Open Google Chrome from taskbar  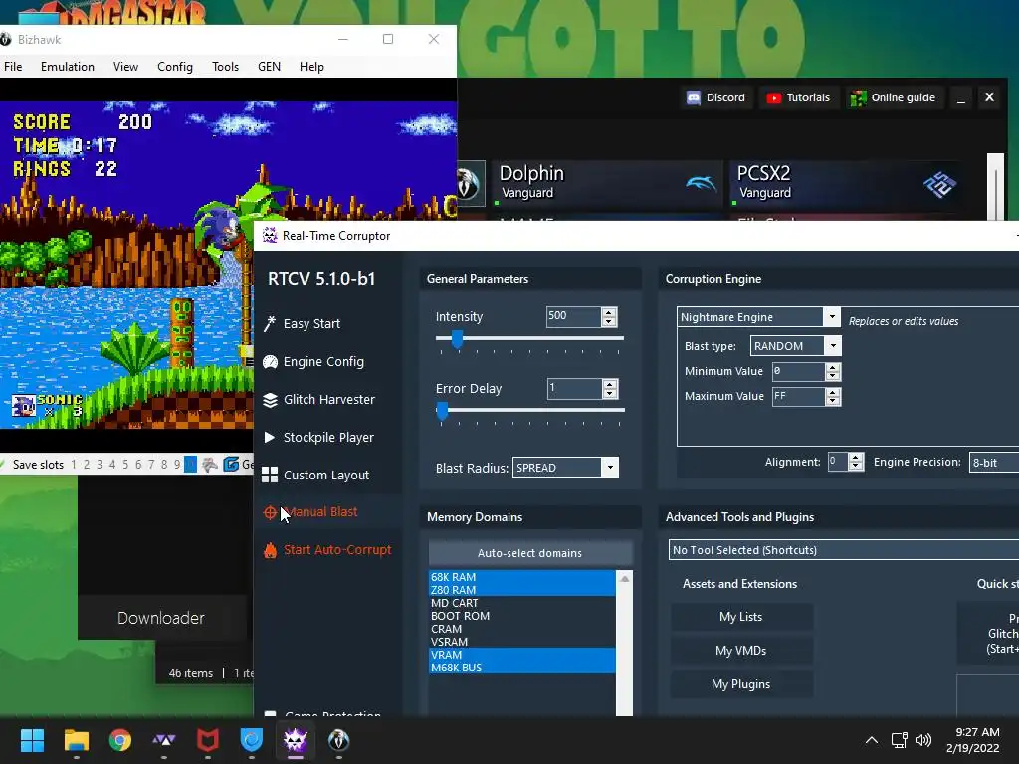pos(120,740)
